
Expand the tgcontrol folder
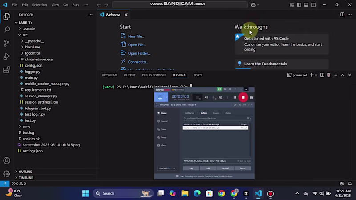(22, 53)
